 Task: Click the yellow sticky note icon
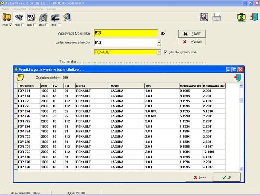click(x=20, y=78)
